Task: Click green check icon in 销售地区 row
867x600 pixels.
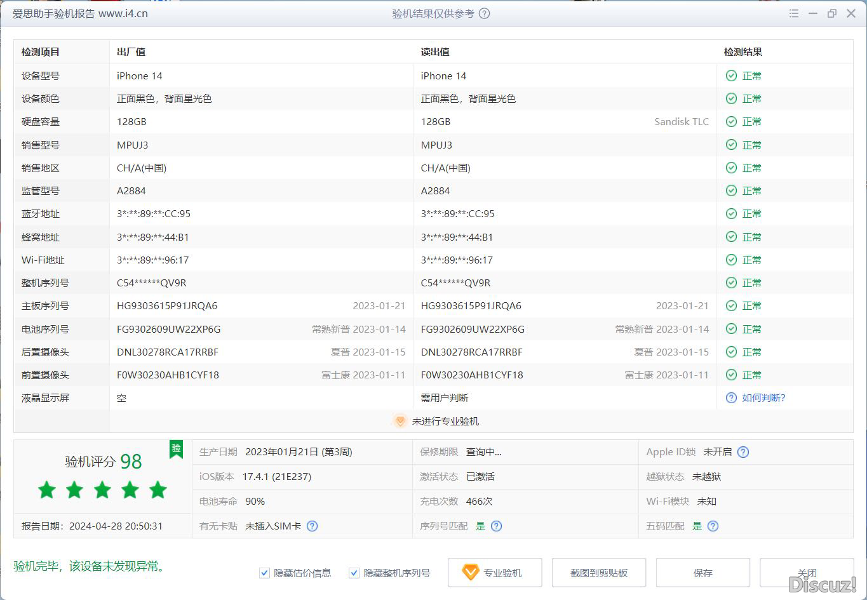Action: (731, 168)
